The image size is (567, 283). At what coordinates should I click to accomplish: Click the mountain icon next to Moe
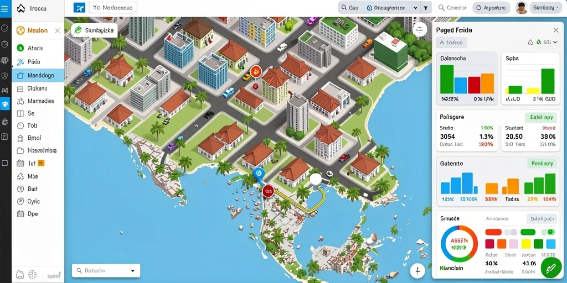click(20, 176)
